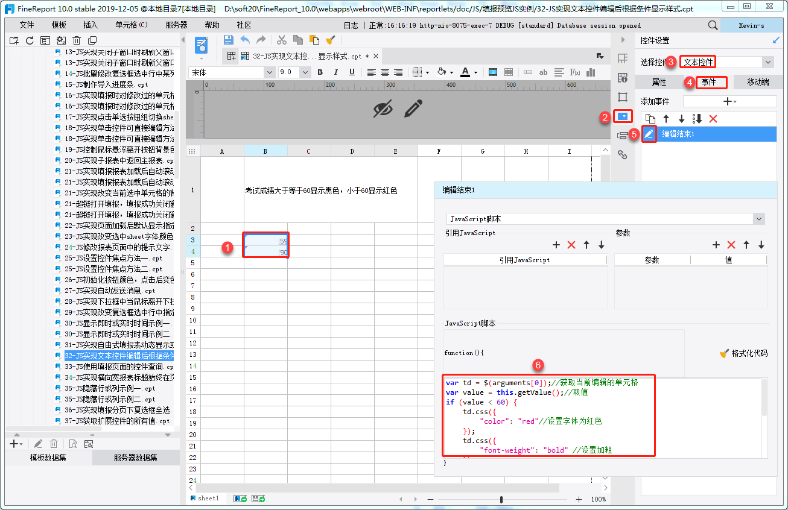Activate the format painter brush
This screenshot has width=788, height=510.
330,40
